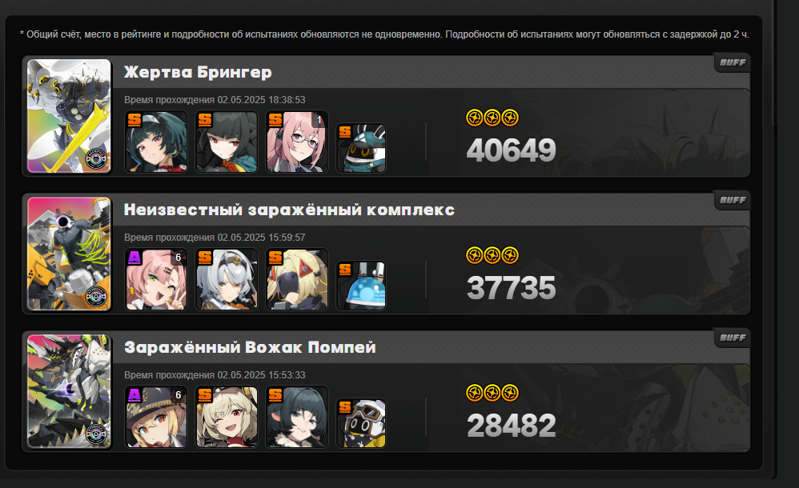Click the three star medals above 40649
The image size is (799, 488).
pyautogui.click(x=492, y=118)
